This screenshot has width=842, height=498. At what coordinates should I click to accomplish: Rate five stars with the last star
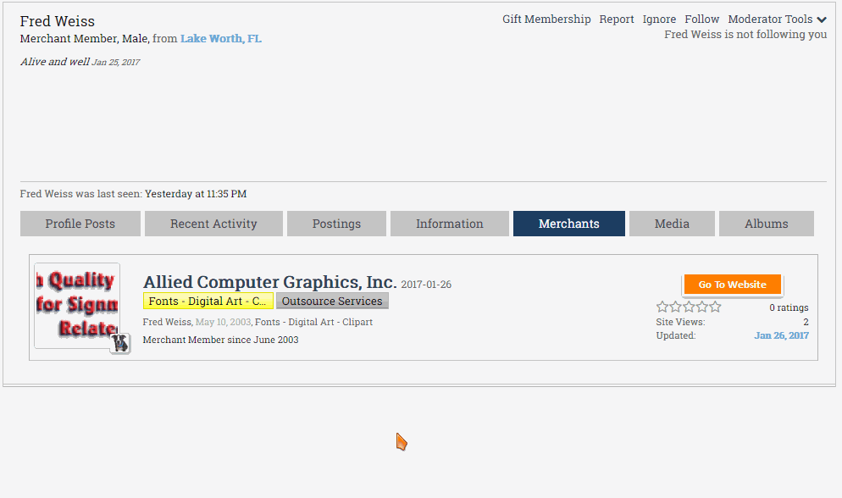[x=715, y=307]
